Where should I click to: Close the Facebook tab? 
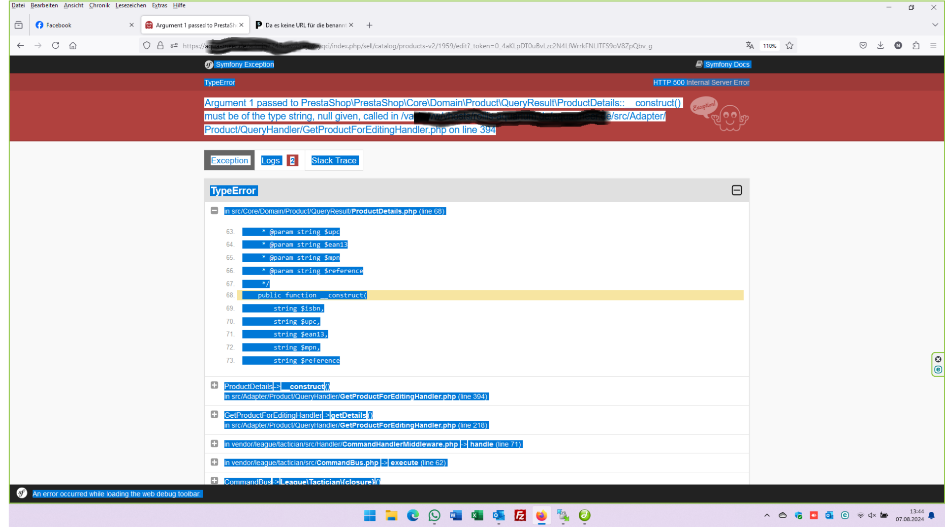pos(131,25)
